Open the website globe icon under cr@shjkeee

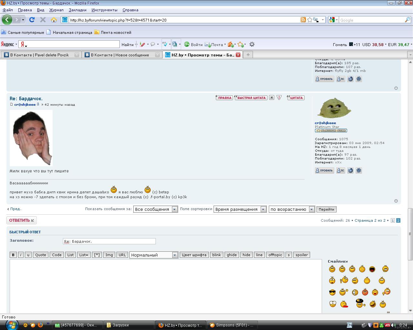click(x=350, y=170)
